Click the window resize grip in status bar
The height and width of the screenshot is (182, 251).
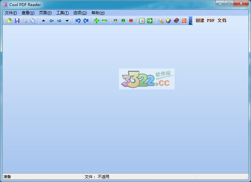click(x=247, y=177)
